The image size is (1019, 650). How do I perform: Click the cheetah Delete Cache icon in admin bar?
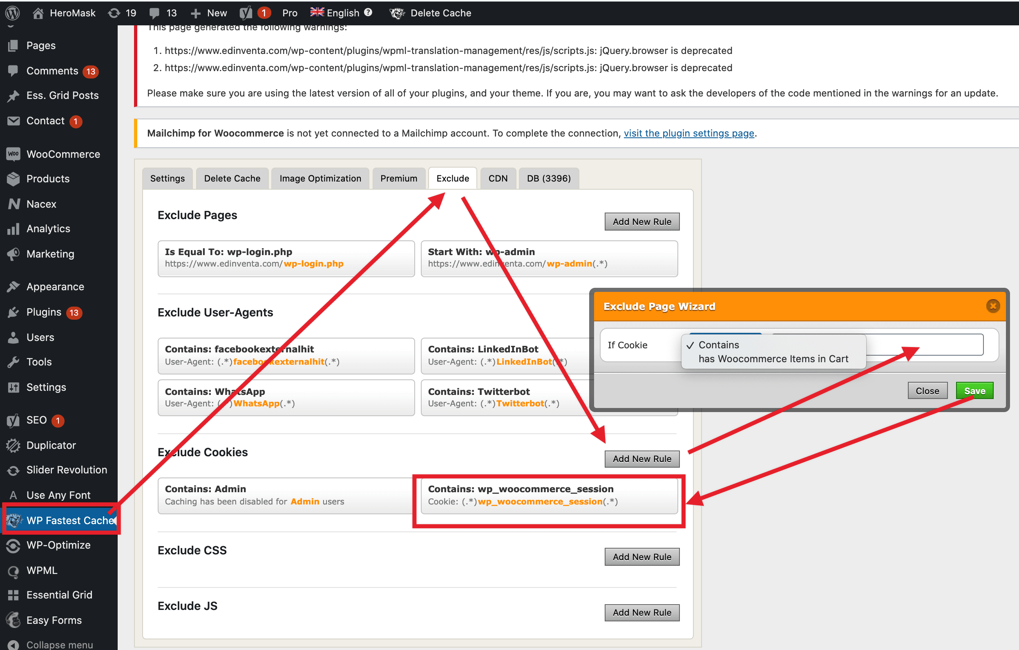(x=397, y=13)
